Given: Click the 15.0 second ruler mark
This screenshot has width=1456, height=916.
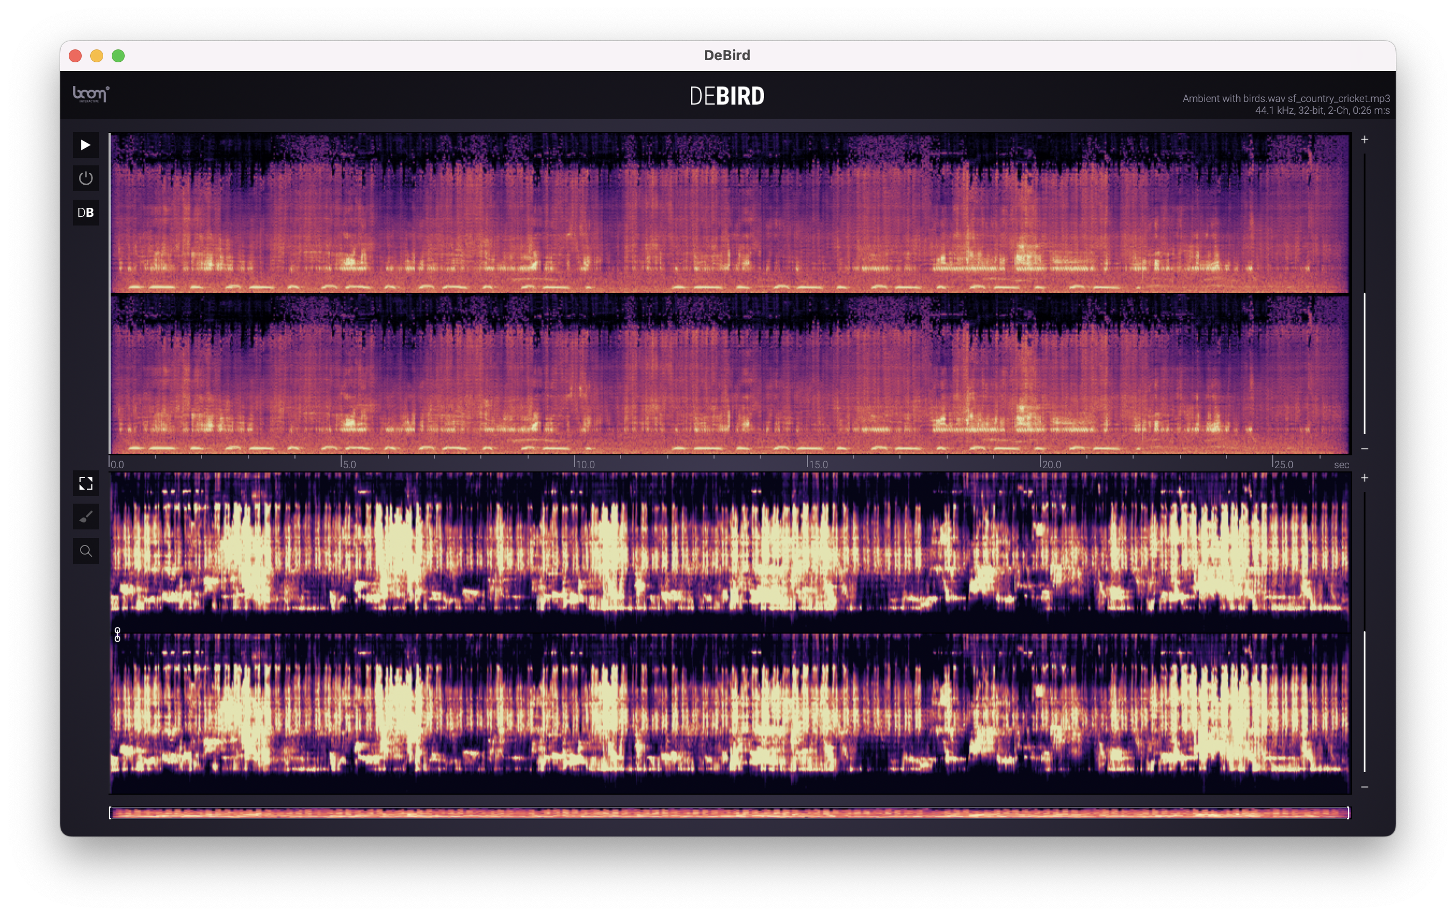Looking at the screenshot, I should [818, 464].
